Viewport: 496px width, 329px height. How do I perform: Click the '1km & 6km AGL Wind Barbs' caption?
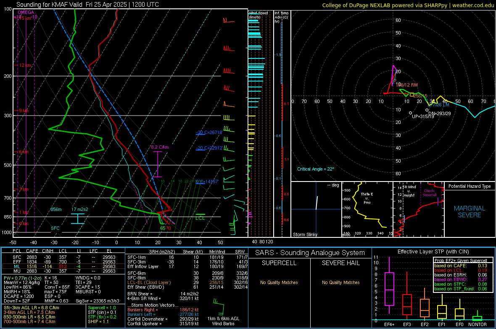223,321
